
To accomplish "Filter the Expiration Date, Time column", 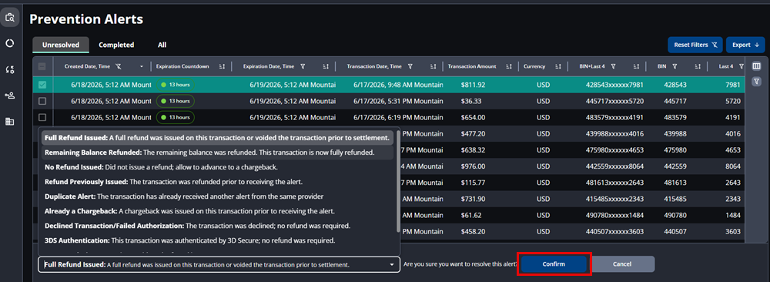I will (x=303, y=66).
